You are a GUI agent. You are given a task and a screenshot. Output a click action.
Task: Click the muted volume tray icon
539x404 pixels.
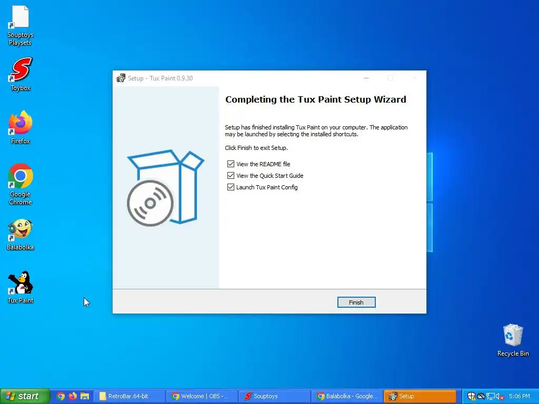click(x=500, y=396)
